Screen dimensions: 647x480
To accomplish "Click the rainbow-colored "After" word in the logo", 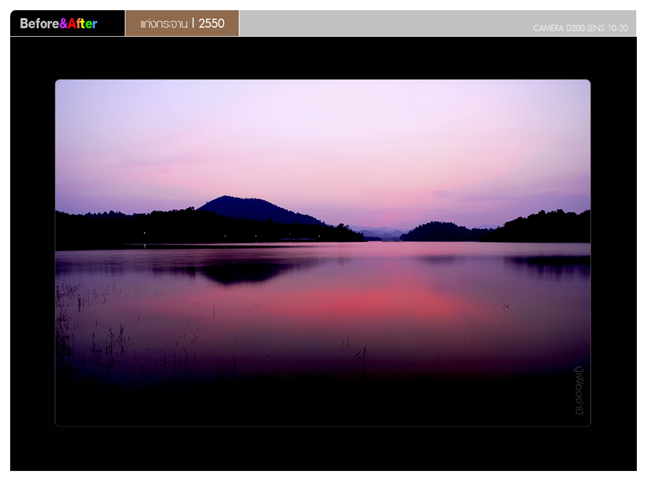I will point(82,24).
